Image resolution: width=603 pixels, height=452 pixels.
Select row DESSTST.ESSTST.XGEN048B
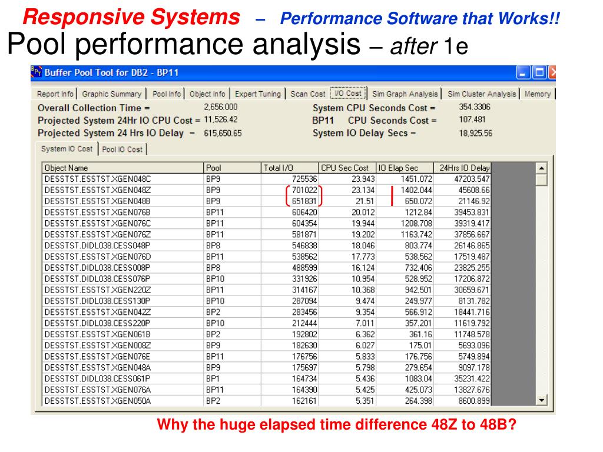(x=267, y=201)
